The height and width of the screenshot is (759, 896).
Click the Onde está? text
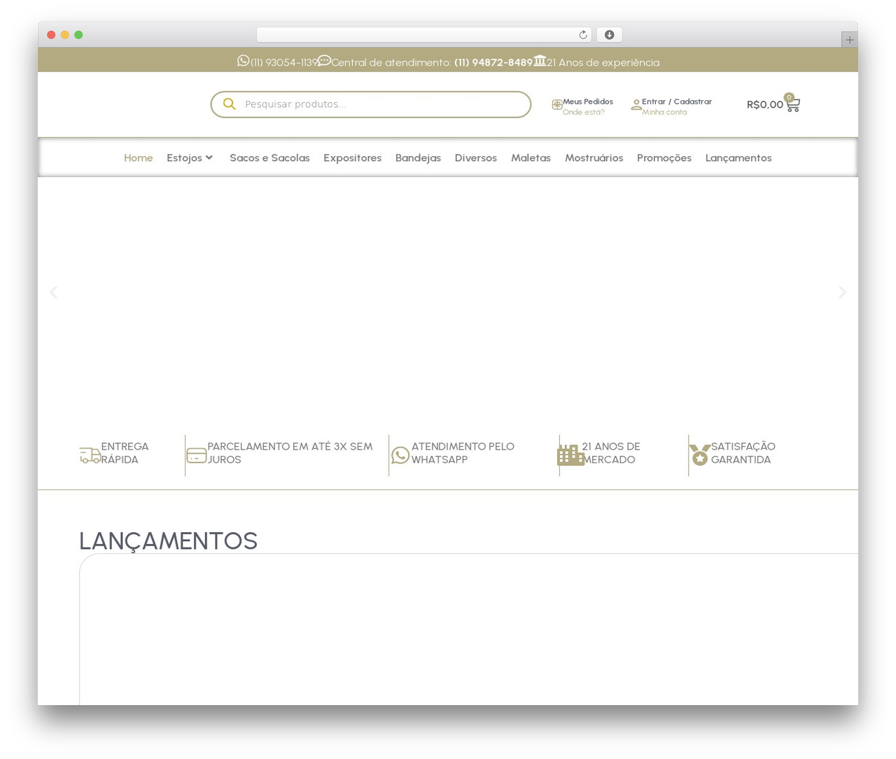coord(583,112)
